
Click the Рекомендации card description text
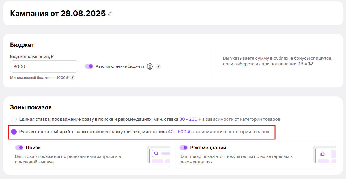pyautogui.click(x=236, y=159)
